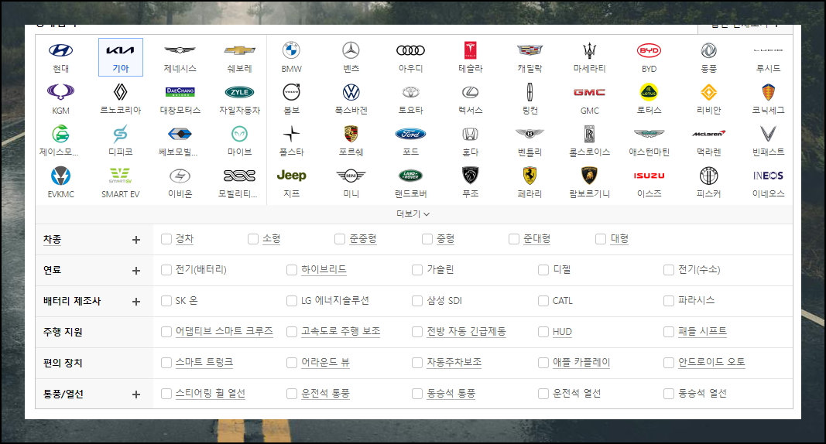Choose the ISUZU (이스즈) logo

click(x=649, y=175)
